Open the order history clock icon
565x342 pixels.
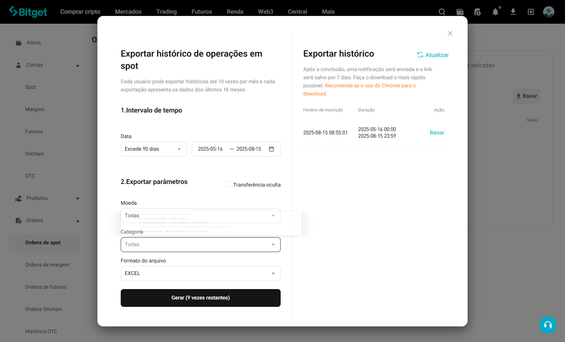tap(478, 12)
